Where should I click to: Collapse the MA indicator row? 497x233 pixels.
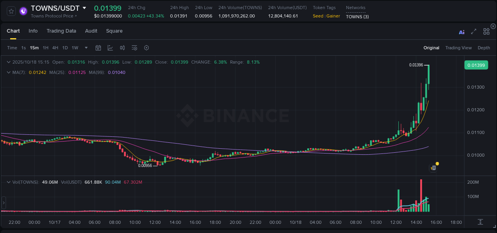[8, 72]
